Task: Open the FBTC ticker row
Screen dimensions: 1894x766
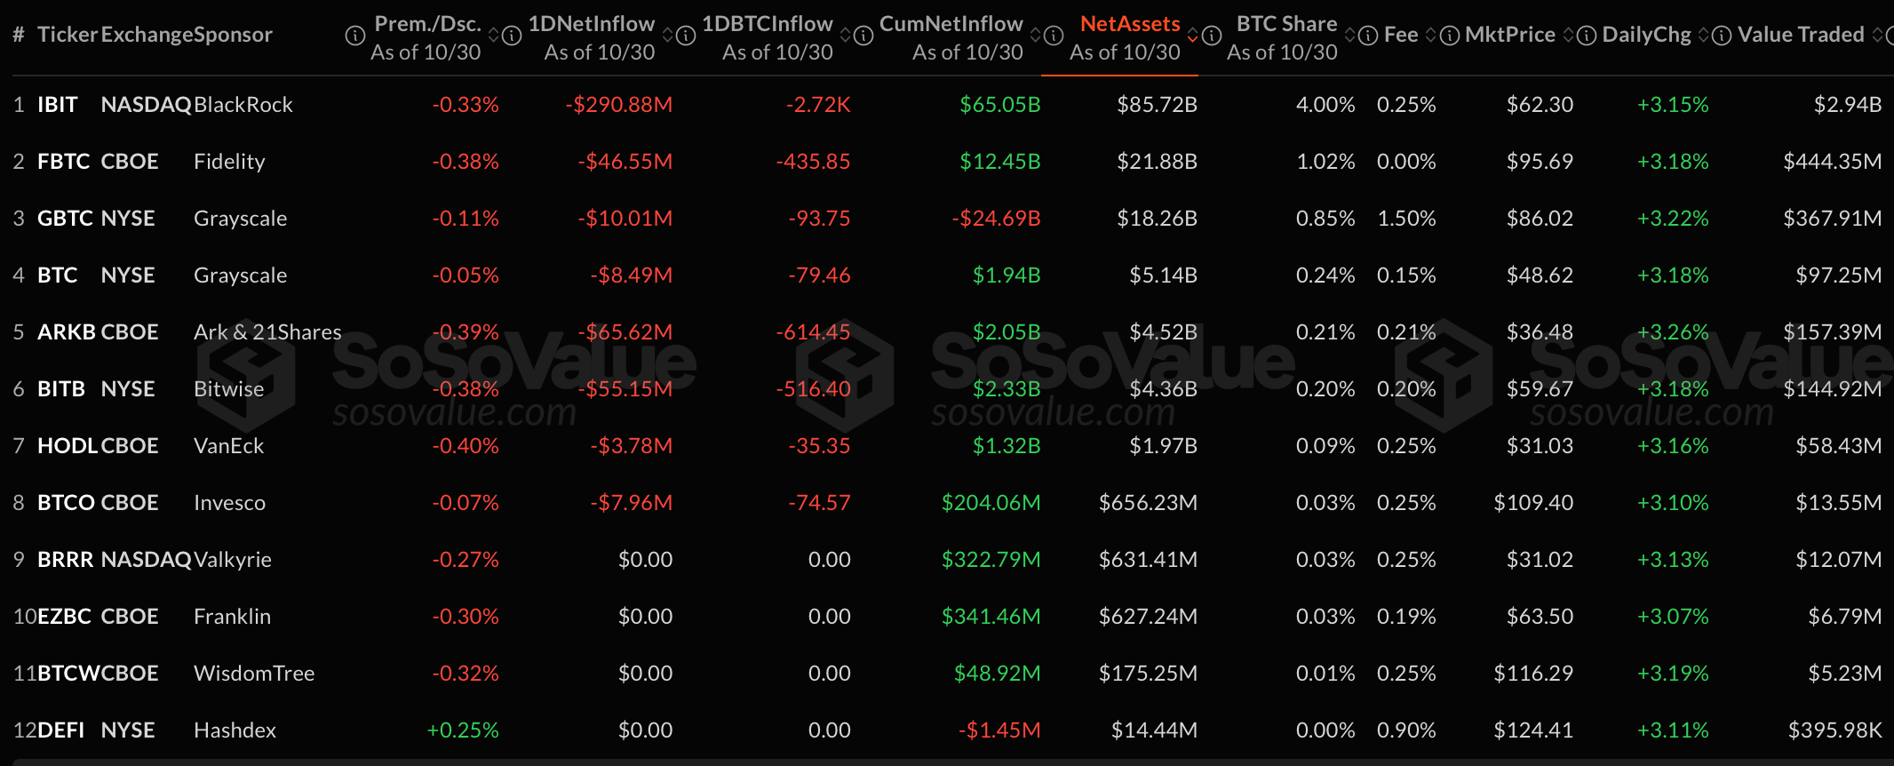Action: 64,162
